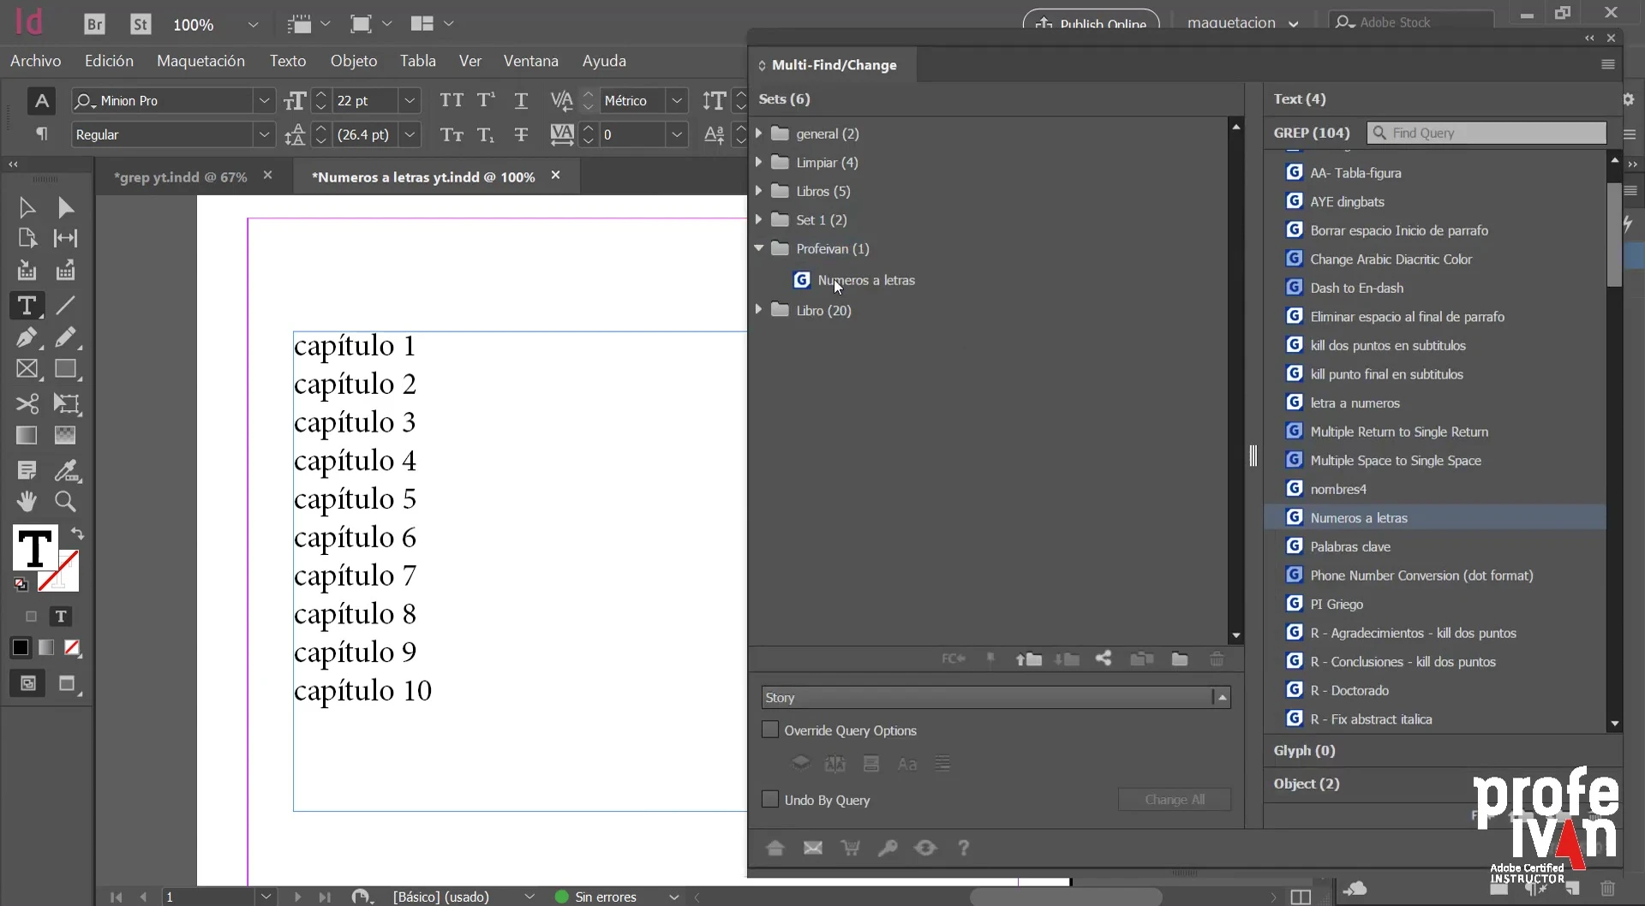
Task: Open the font family dropdown
Action: tap(265, 100)
